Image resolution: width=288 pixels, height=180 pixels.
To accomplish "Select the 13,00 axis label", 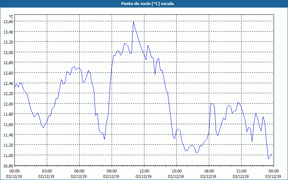I will [8, 52].
